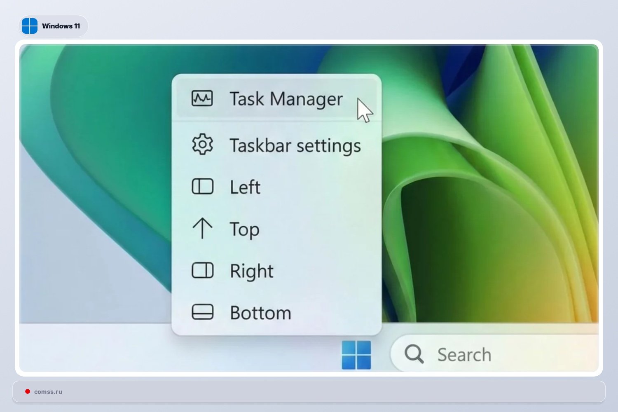
Task: Open Task Manager from the context menu
Action: coord(286,99)
